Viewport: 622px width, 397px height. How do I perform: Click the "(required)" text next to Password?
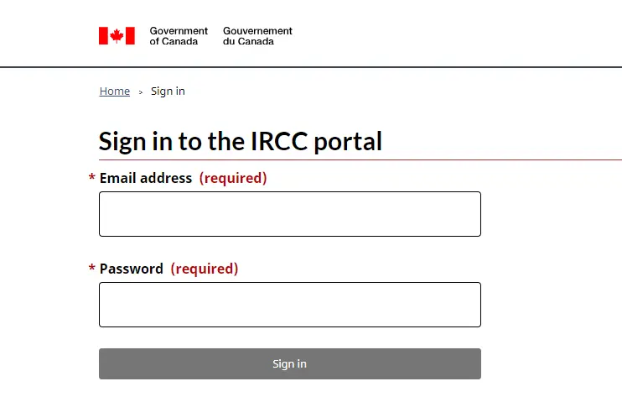tap(205, 269)
